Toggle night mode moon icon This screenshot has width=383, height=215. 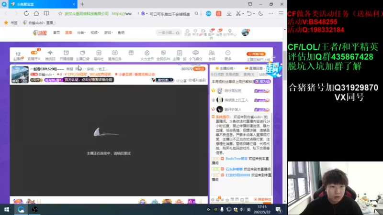tap(260, 14)
